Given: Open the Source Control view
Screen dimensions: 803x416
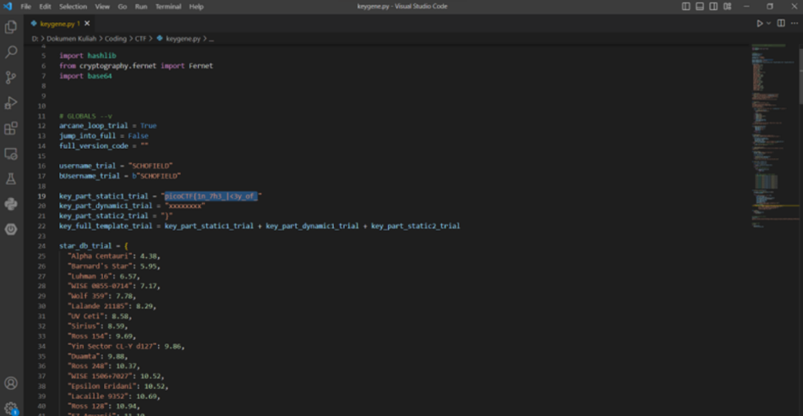Looking at the screenshot, I should 11,78.
